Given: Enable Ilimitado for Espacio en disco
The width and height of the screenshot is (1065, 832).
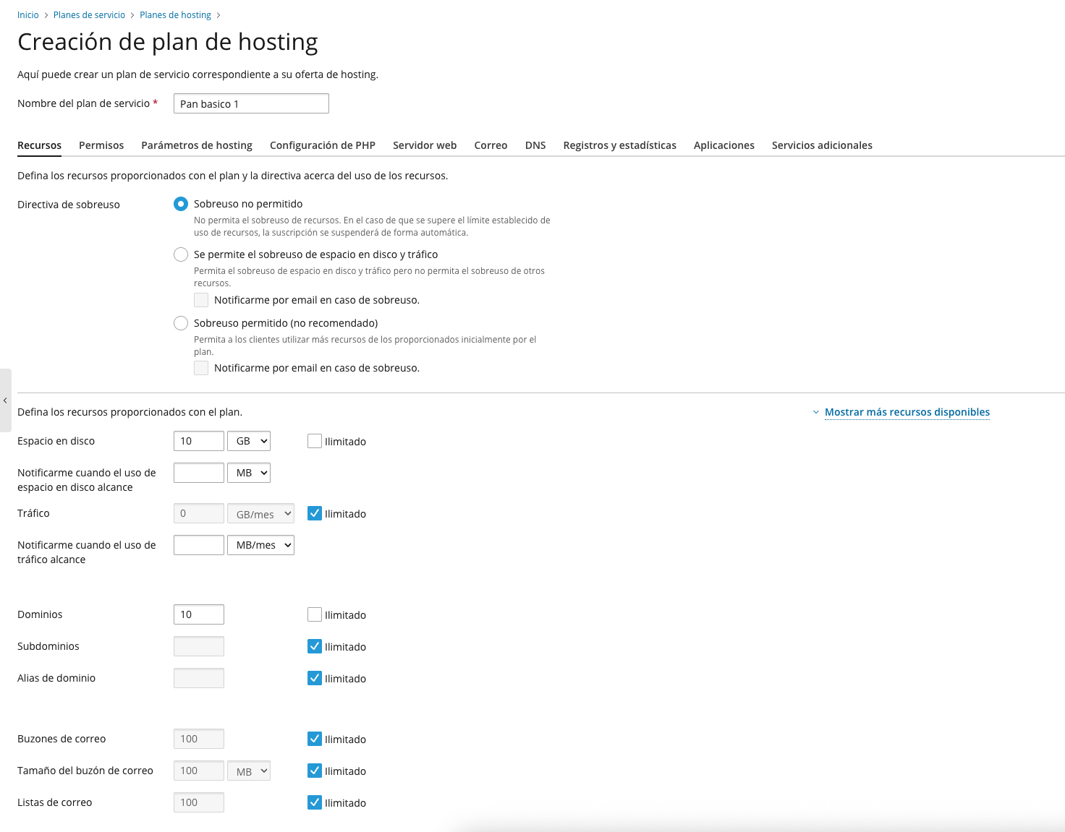Looking at the screenshot, I should click(315, 441).
